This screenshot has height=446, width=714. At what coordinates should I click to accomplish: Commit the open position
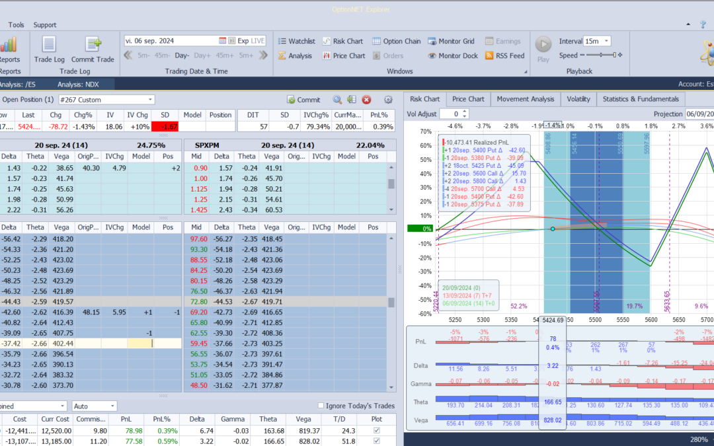click(x=303, y=100)
